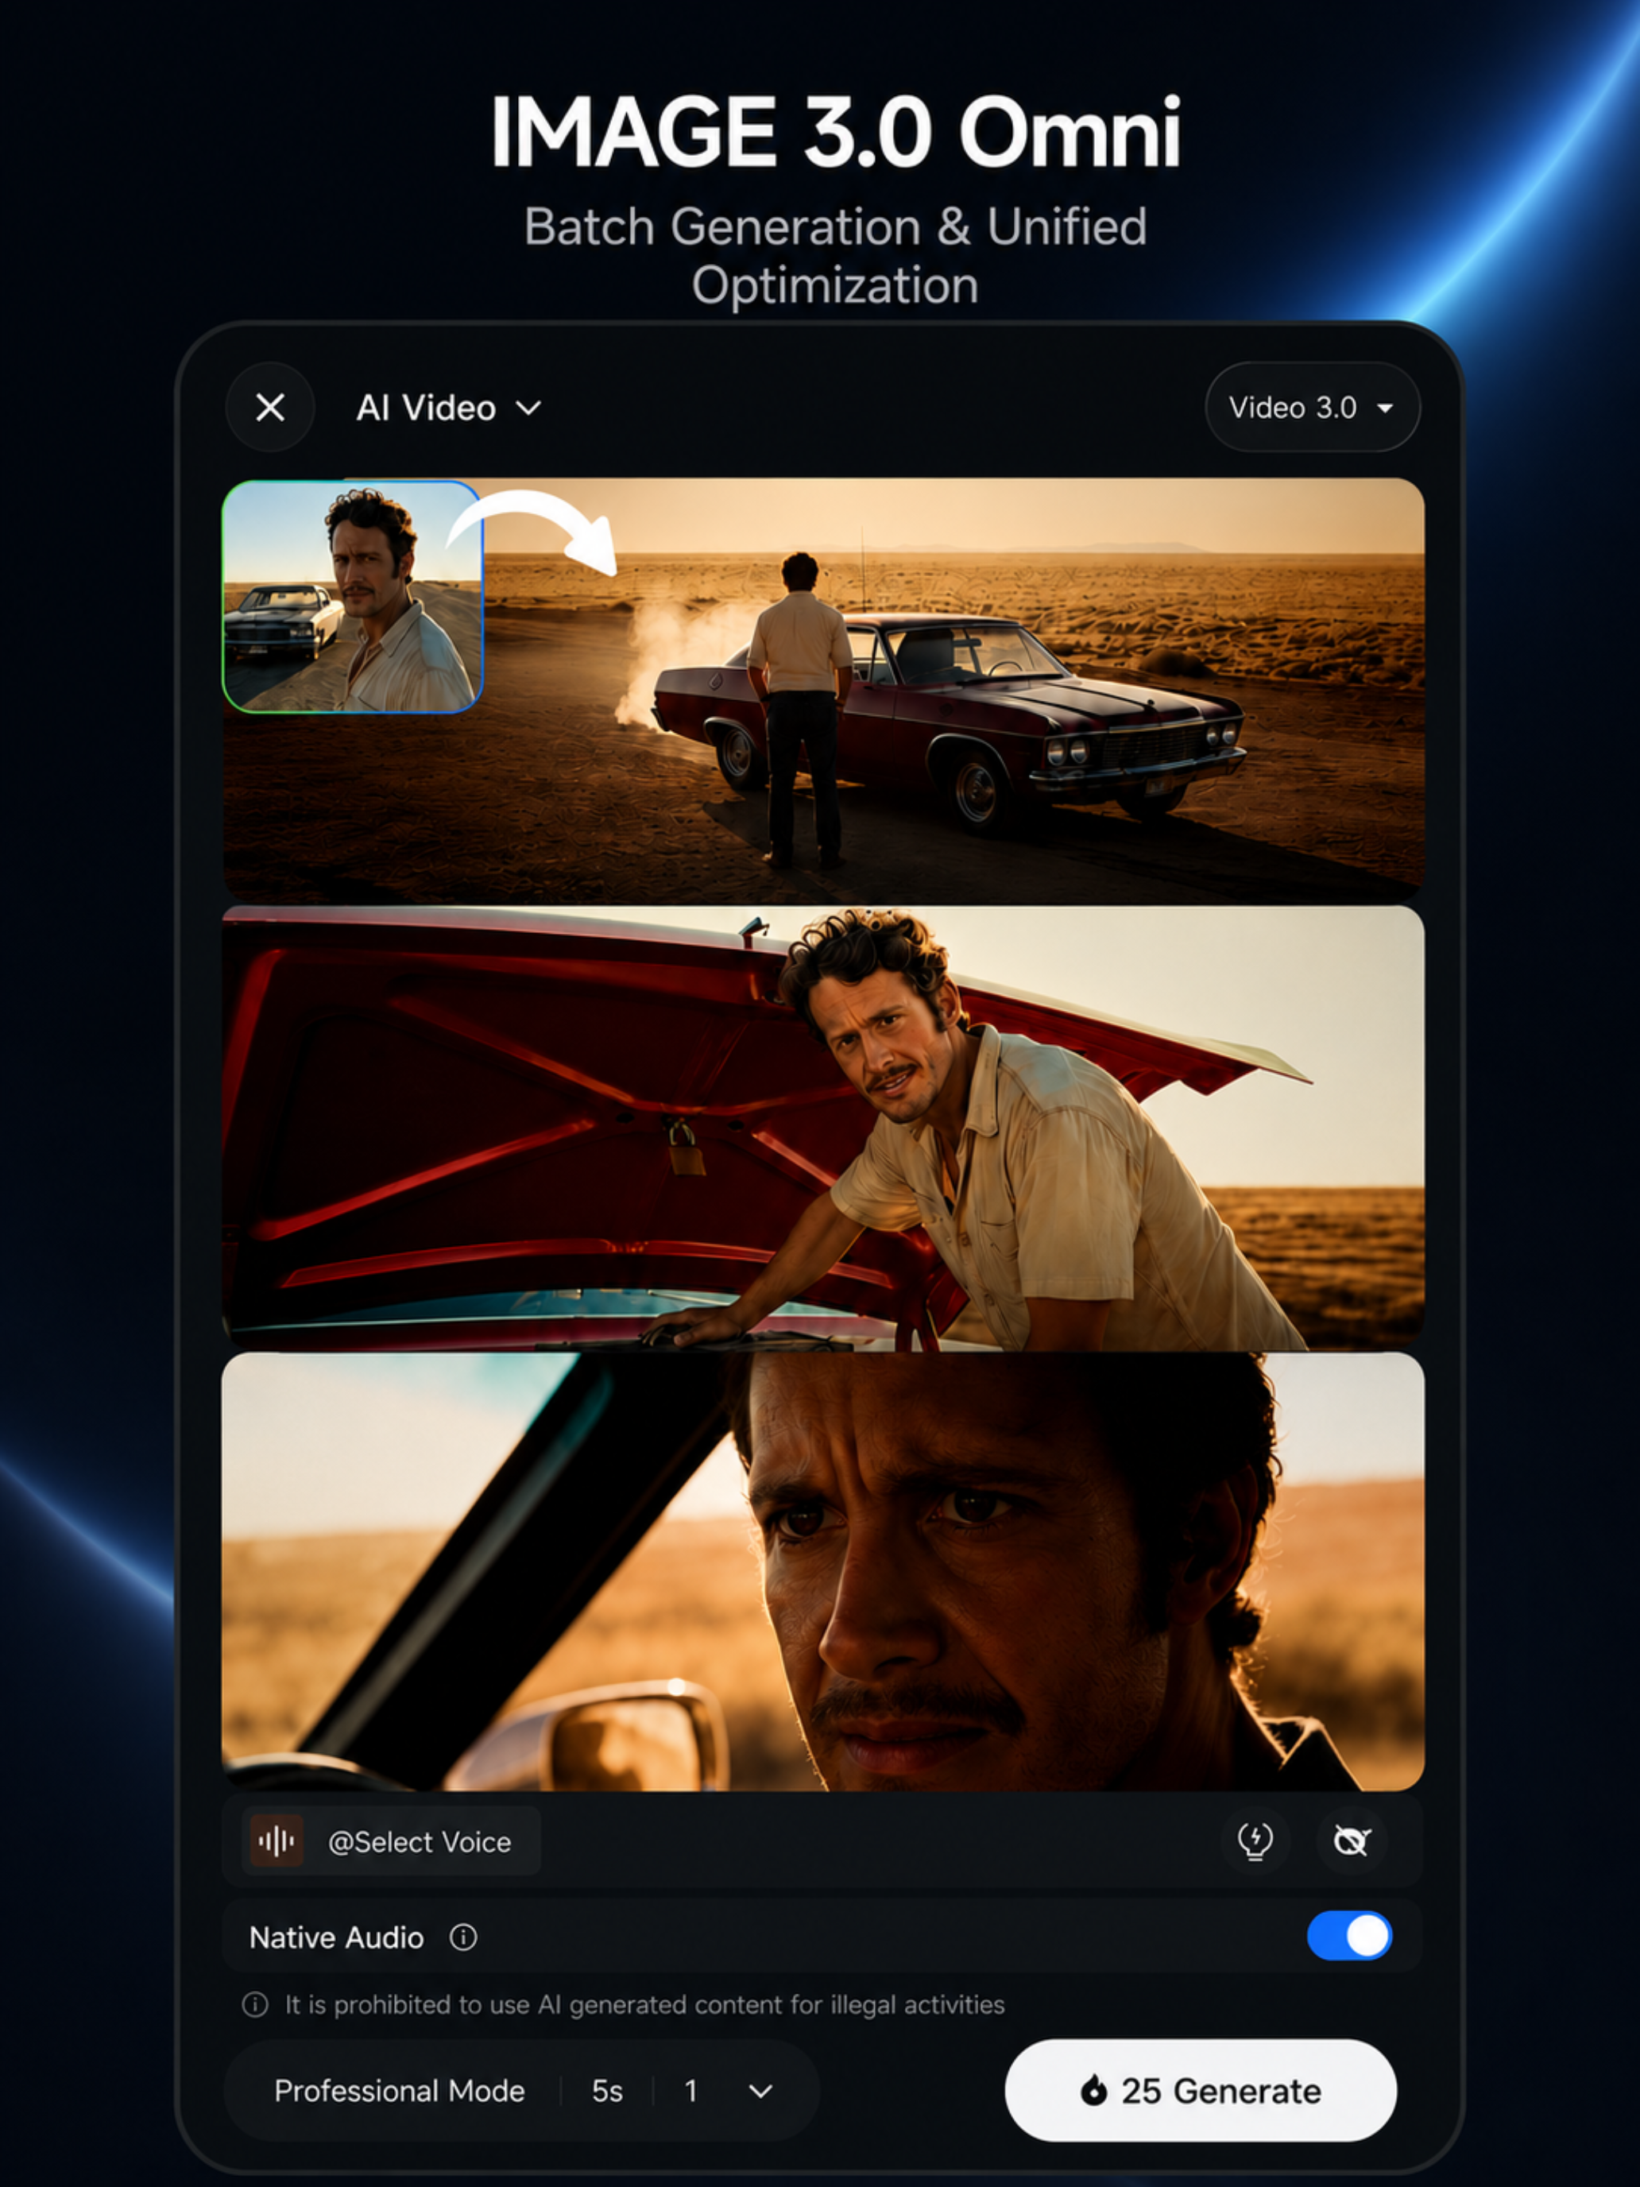Click the crossed-out eye icon

pos(1352,1840)
